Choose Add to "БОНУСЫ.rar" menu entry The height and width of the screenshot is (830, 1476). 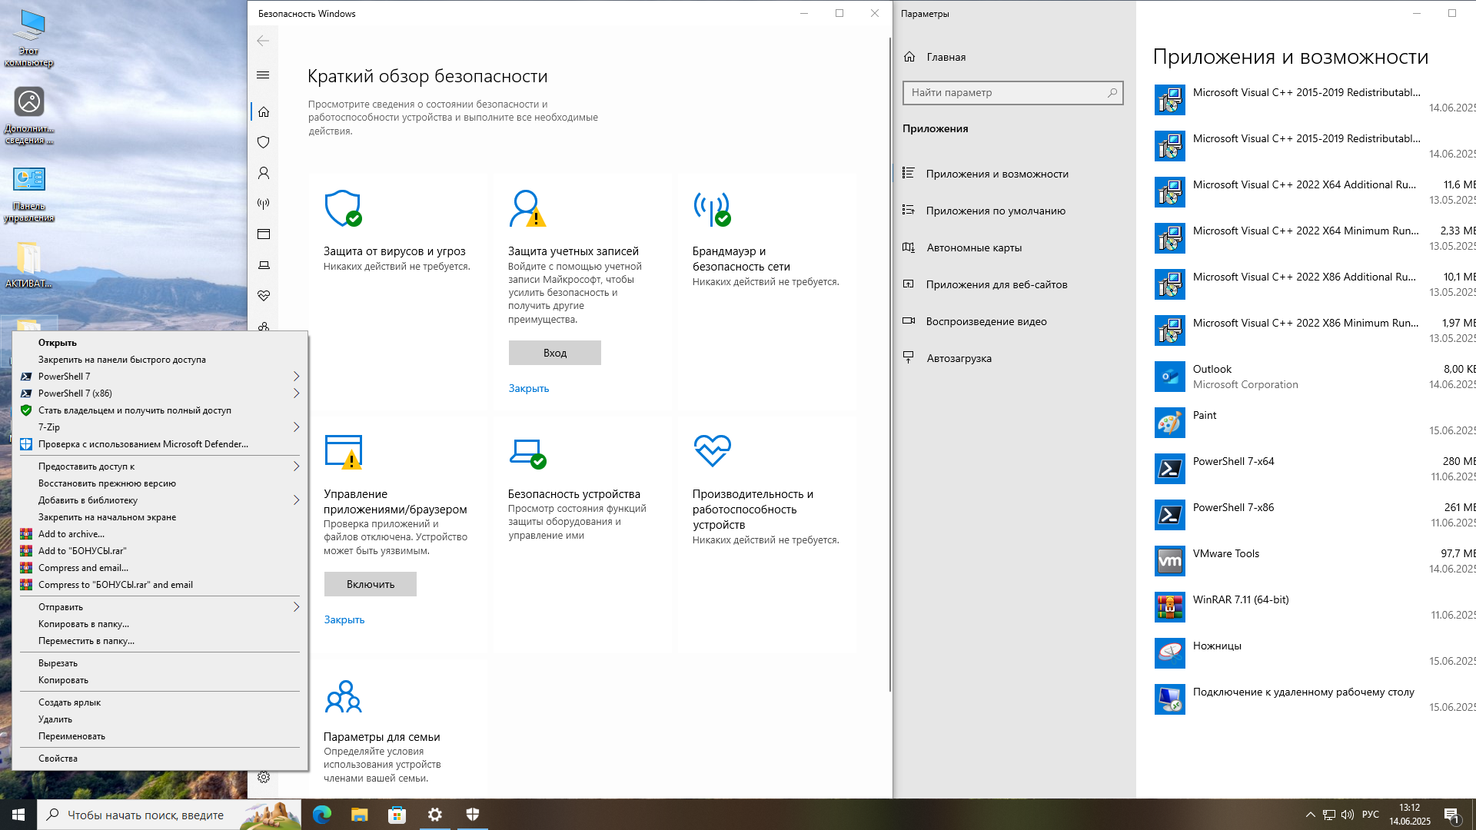[x=160, y=551]
